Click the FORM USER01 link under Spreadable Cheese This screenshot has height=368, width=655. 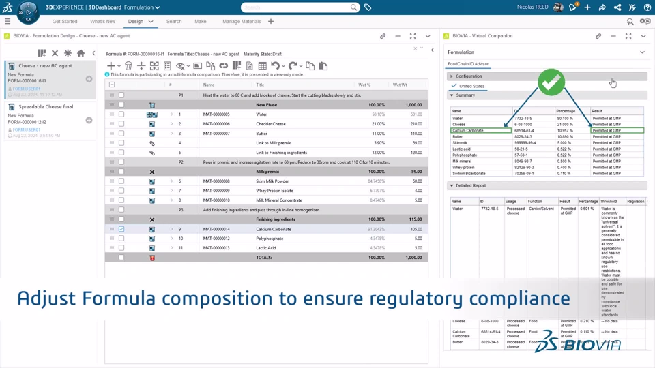click(x=27, y=129)
